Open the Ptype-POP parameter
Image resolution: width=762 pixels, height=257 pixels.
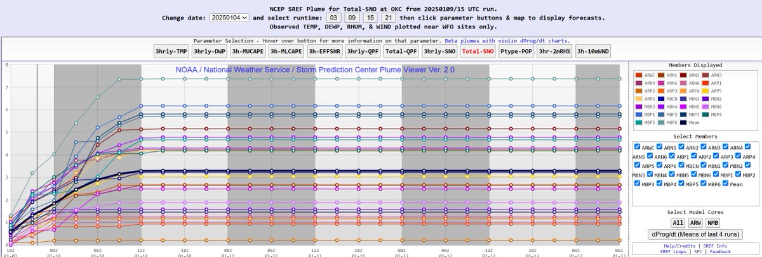pyautogui.click(x=516, y=52)
